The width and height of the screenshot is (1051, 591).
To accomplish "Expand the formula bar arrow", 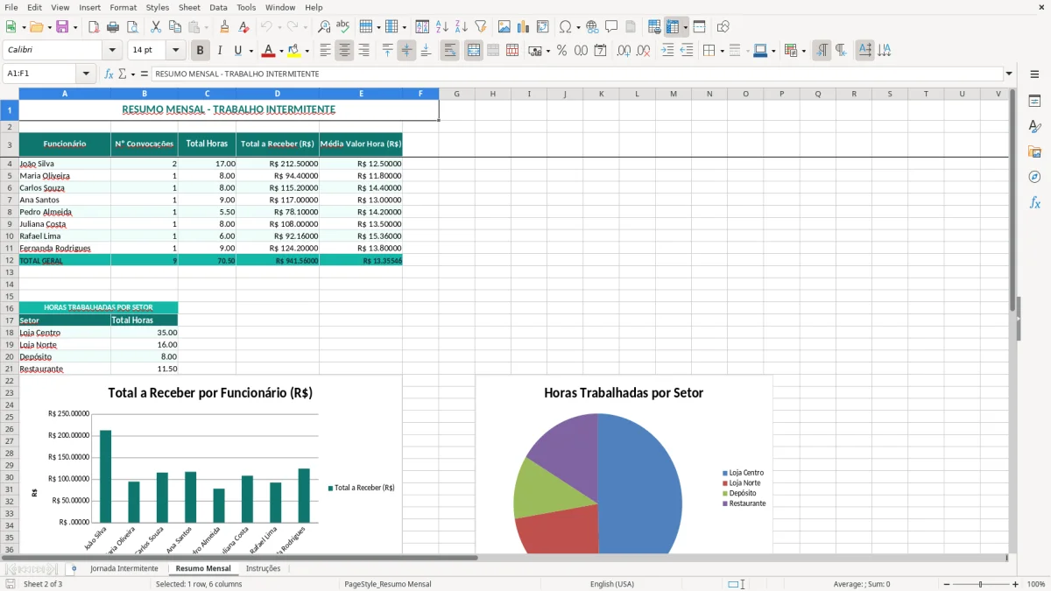I will point(1009,74).
